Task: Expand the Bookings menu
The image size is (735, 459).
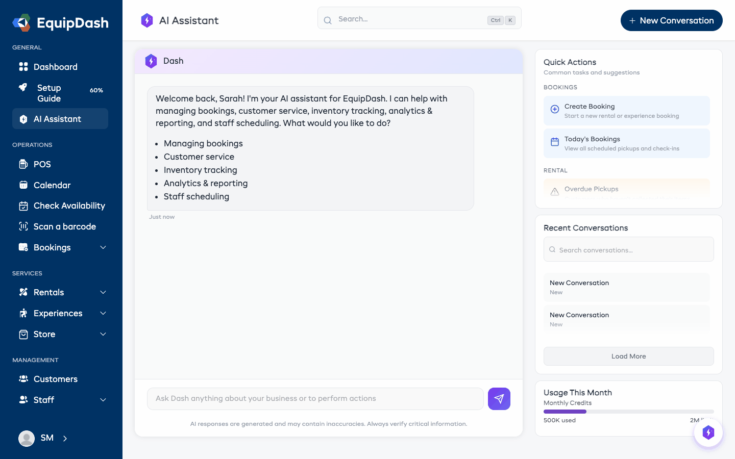Action: [103, 247]
